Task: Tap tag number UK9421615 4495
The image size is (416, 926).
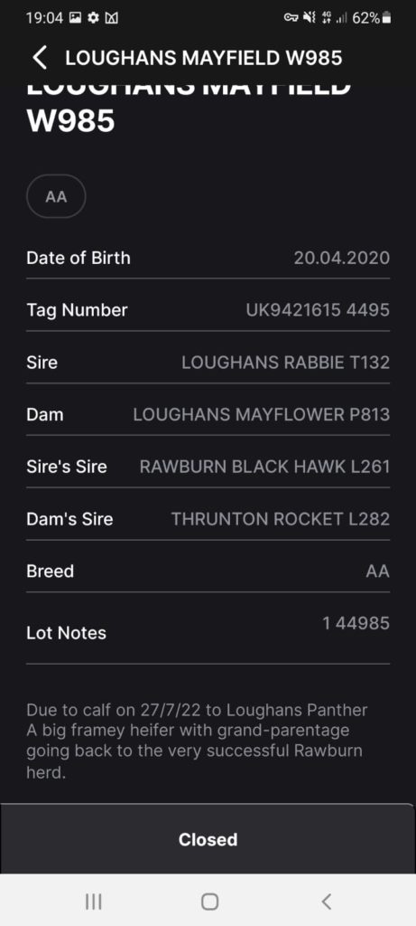Action: (318, 310)
